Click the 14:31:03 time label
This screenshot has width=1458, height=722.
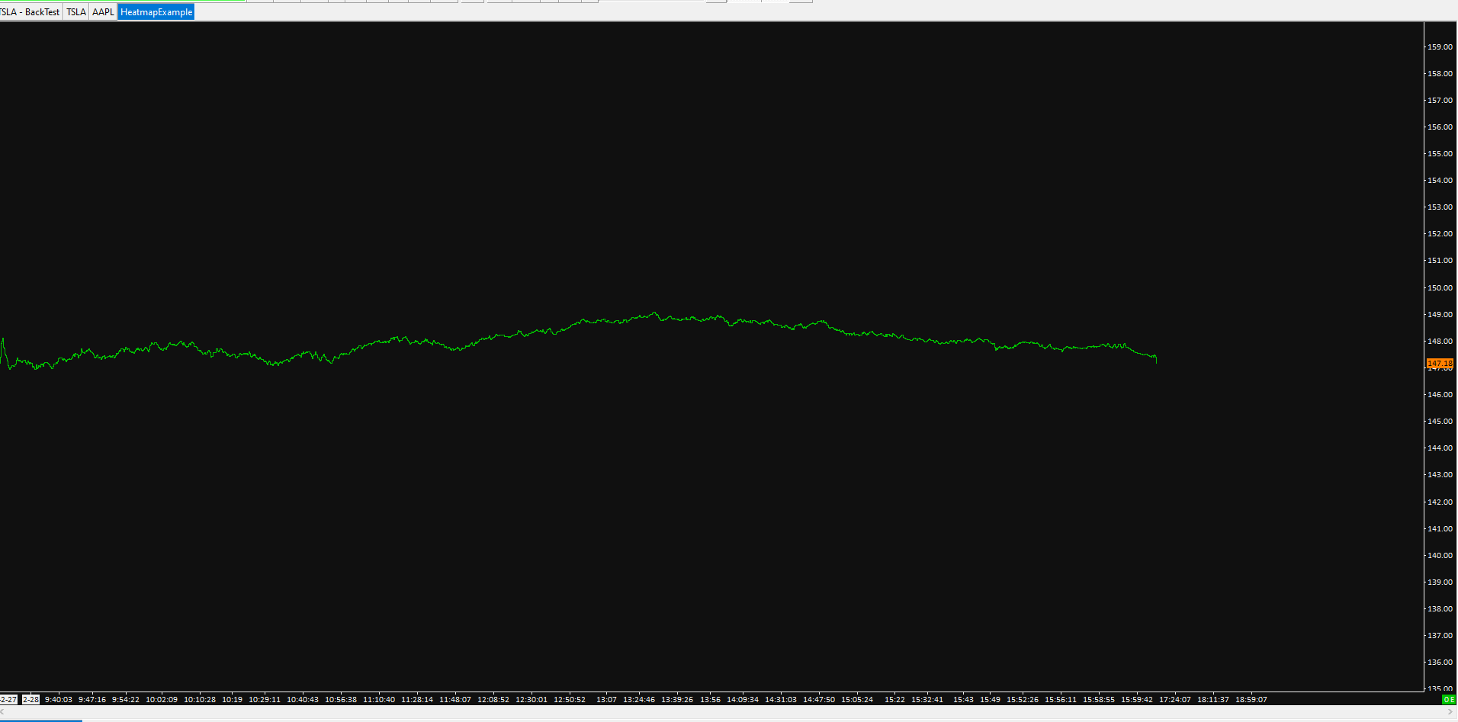coord(781,700)
